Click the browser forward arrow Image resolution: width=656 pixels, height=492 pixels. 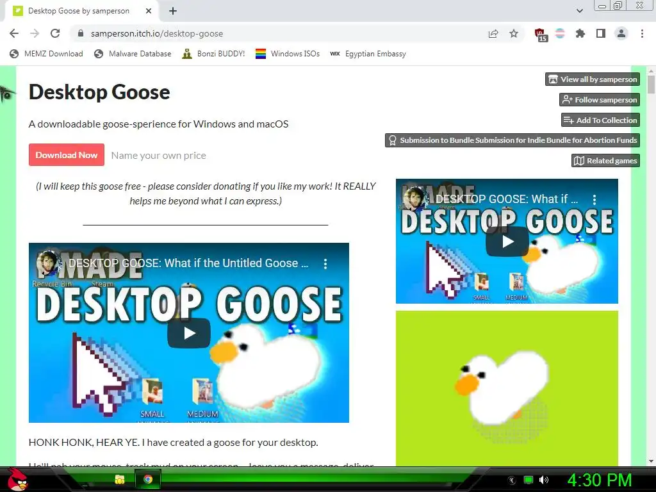[35, 33]
